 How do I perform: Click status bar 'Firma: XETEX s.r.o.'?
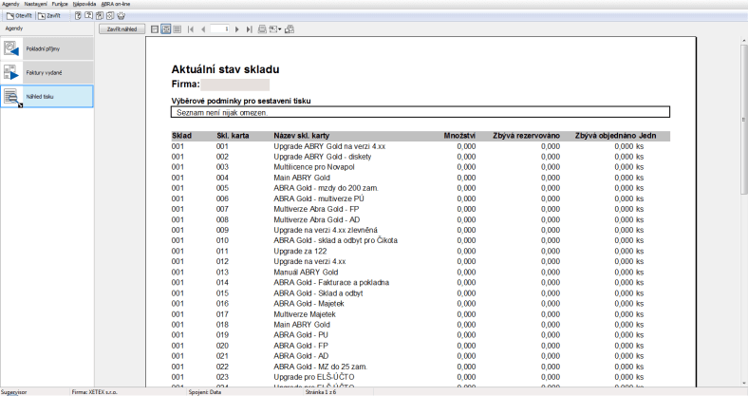tap(95, 392)
